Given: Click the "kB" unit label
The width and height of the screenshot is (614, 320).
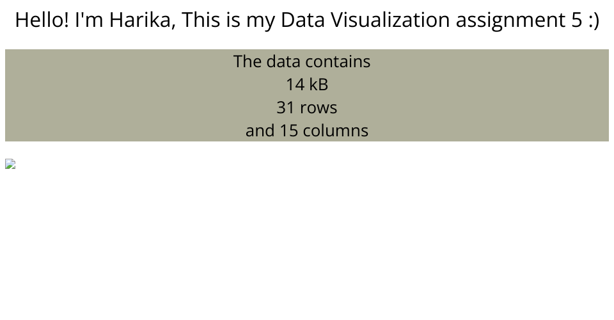Looking at the screenshot, I should click(x=319, y=84).
